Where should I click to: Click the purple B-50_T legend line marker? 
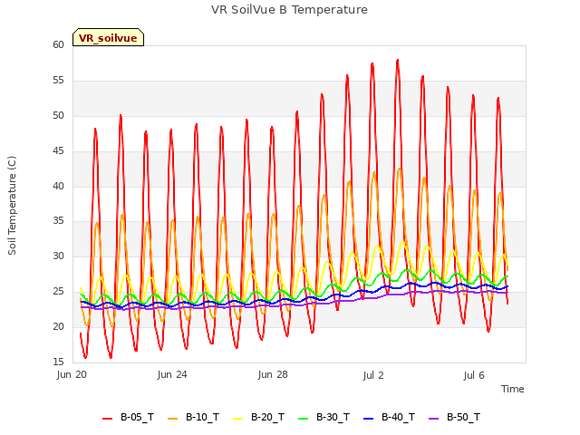(x=433, y=419)
